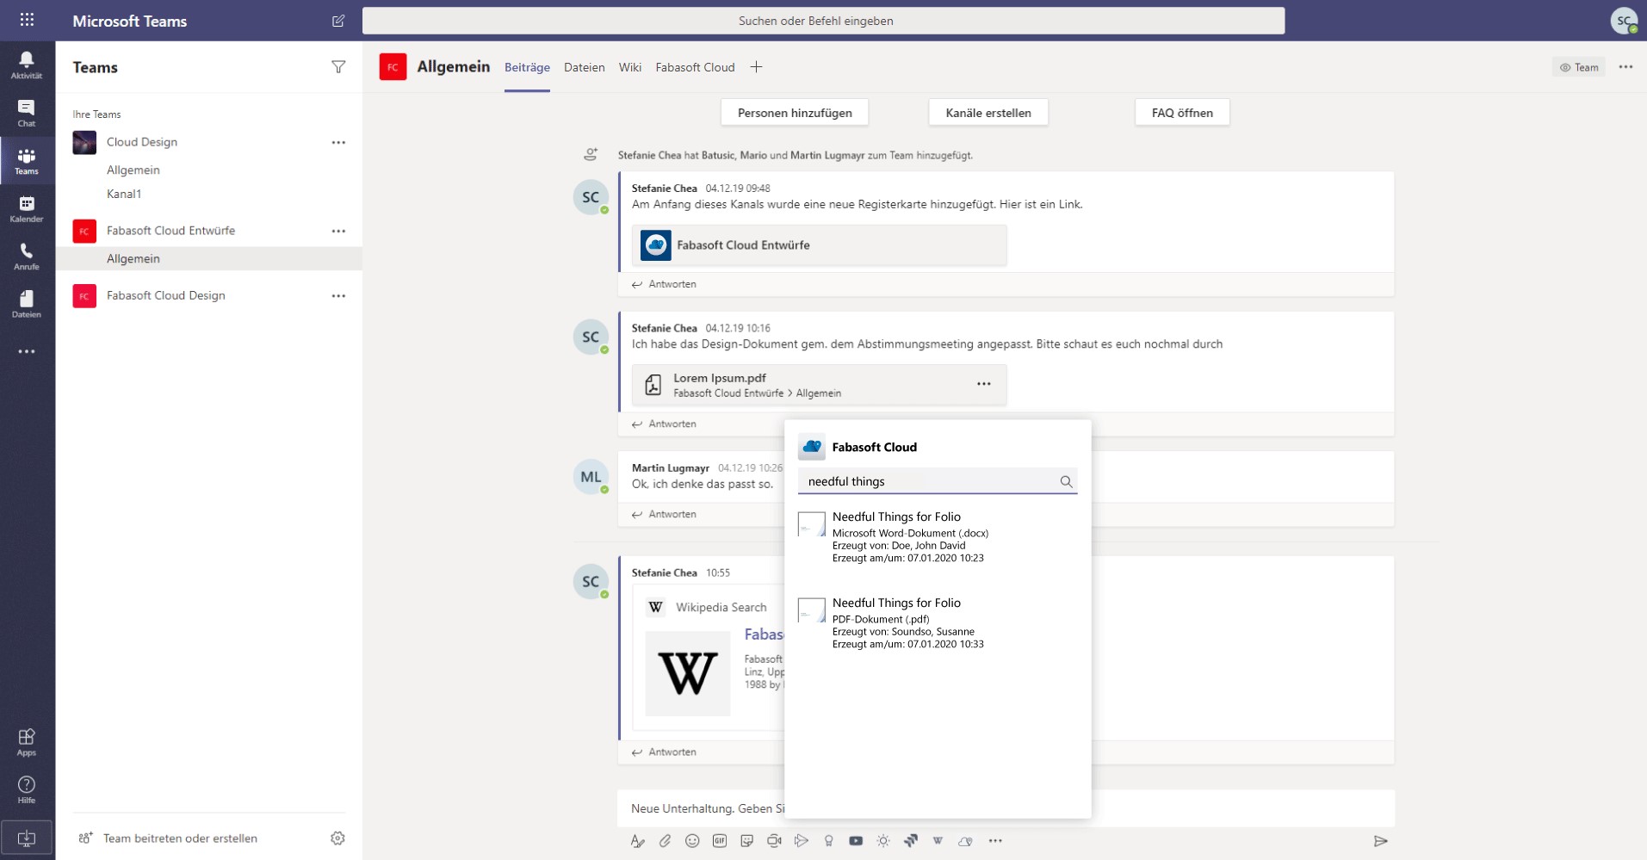Open Hilfe in the sidebar

[27, 789]
